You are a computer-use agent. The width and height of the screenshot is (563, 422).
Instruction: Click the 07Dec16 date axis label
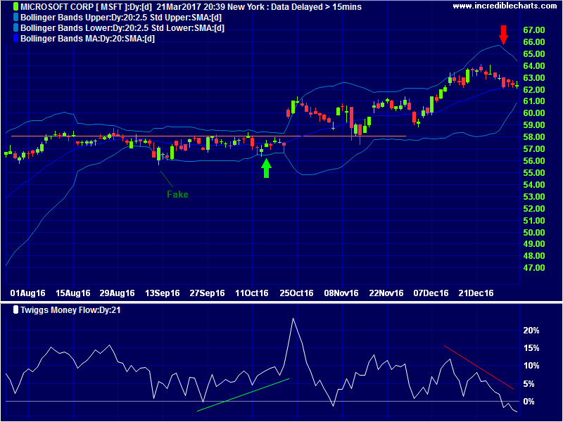pyautogui.click(x=431, y=293)
